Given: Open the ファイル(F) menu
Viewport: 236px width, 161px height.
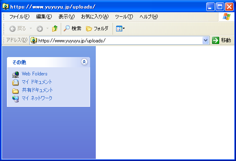Looking at the screenshot, I should coord(20,17).
